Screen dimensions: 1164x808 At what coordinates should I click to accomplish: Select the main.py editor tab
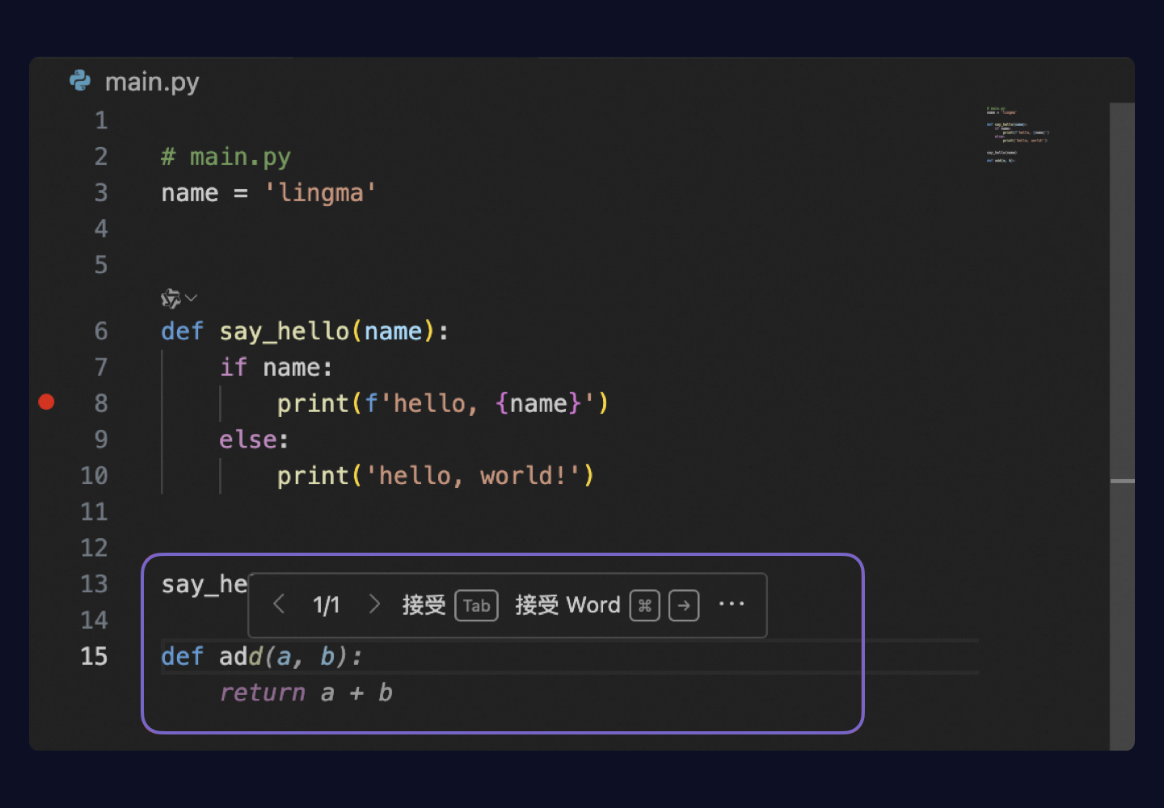(133, 81)
